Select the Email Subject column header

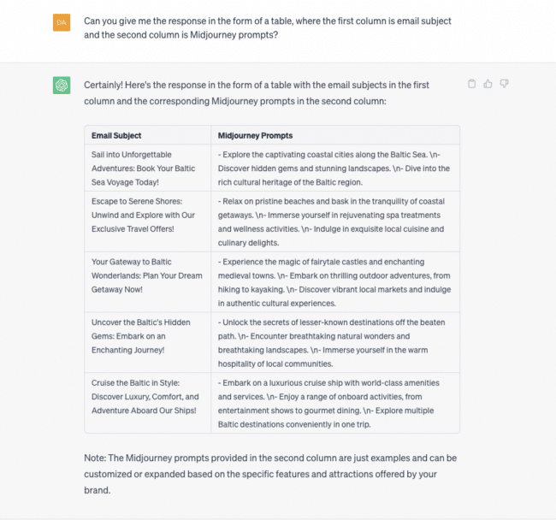tap(116, 136)
